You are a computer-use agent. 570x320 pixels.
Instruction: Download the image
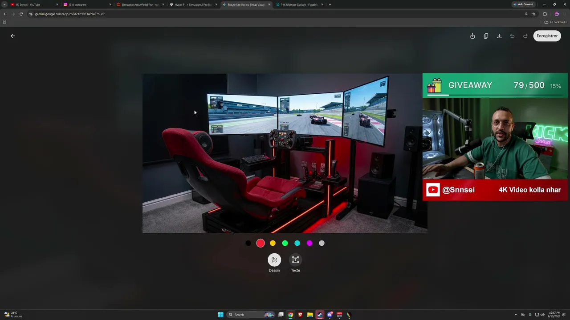(x=499, y=36)
